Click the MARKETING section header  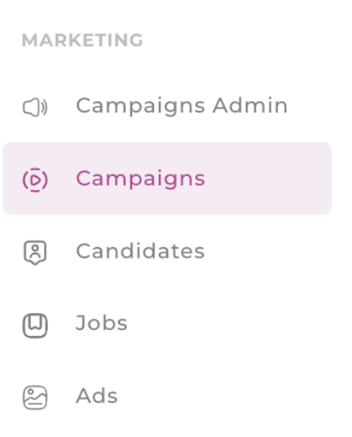pos(82,40)
